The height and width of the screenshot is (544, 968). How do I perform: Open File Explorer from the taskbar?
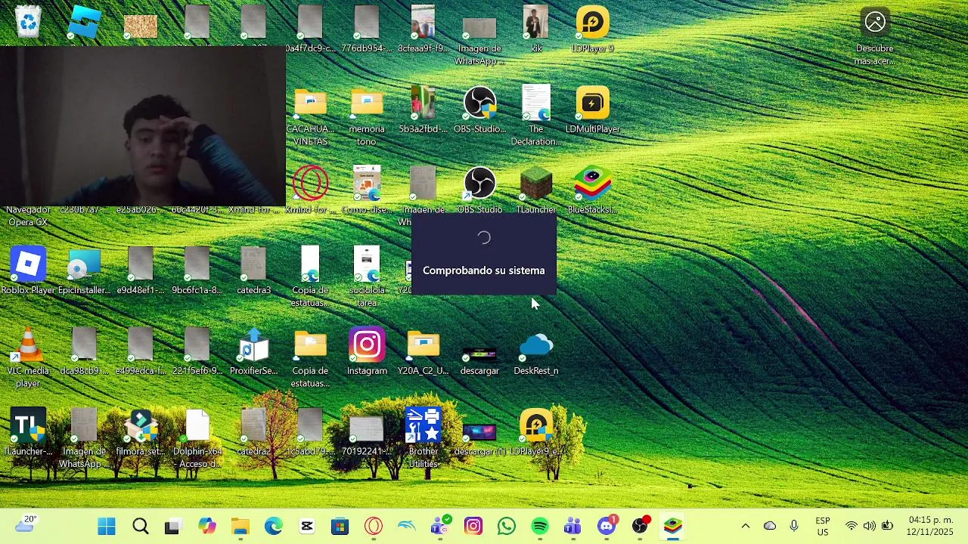(240, 526)
